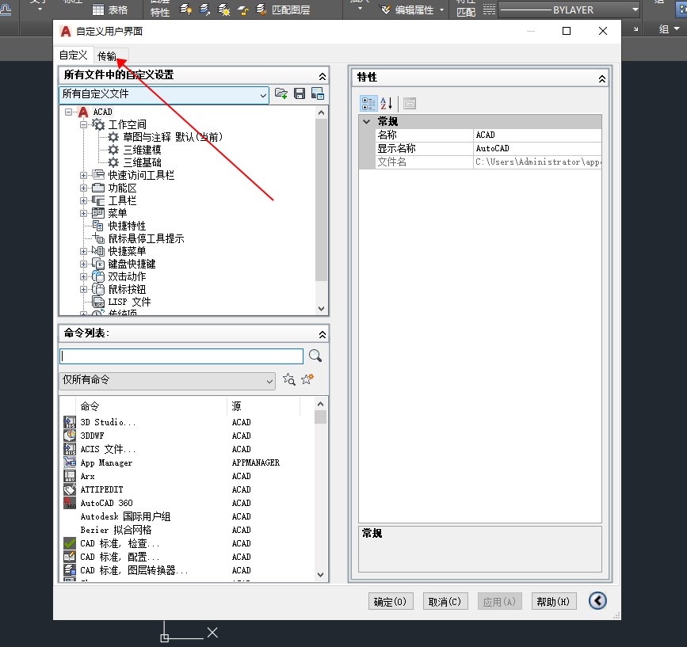Click the load partial customization file icon
687x647 pixels.
pyautogui.click(x=281, y=94)
